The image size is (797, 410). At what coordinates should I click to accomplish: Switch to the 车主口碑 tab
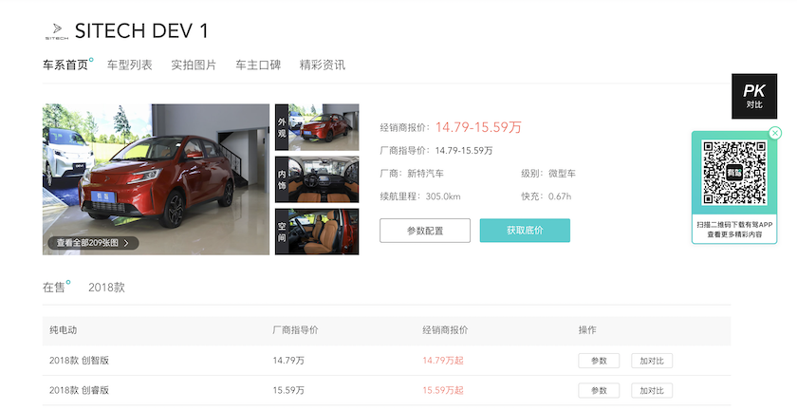point(258,65)
